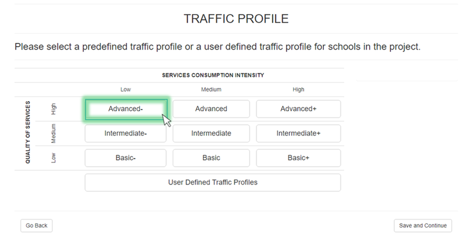Image resolution: width=462 pixels, height=244 pixels.
Task: Select the Advanced- traffic profile
Action: (x=126, y=109)
